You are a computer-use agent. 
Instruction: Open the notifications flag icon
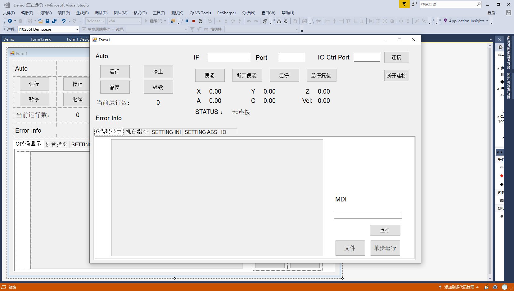[404, 4]
